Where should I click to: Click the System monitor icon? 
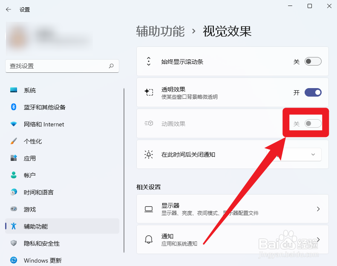(14, 90)
